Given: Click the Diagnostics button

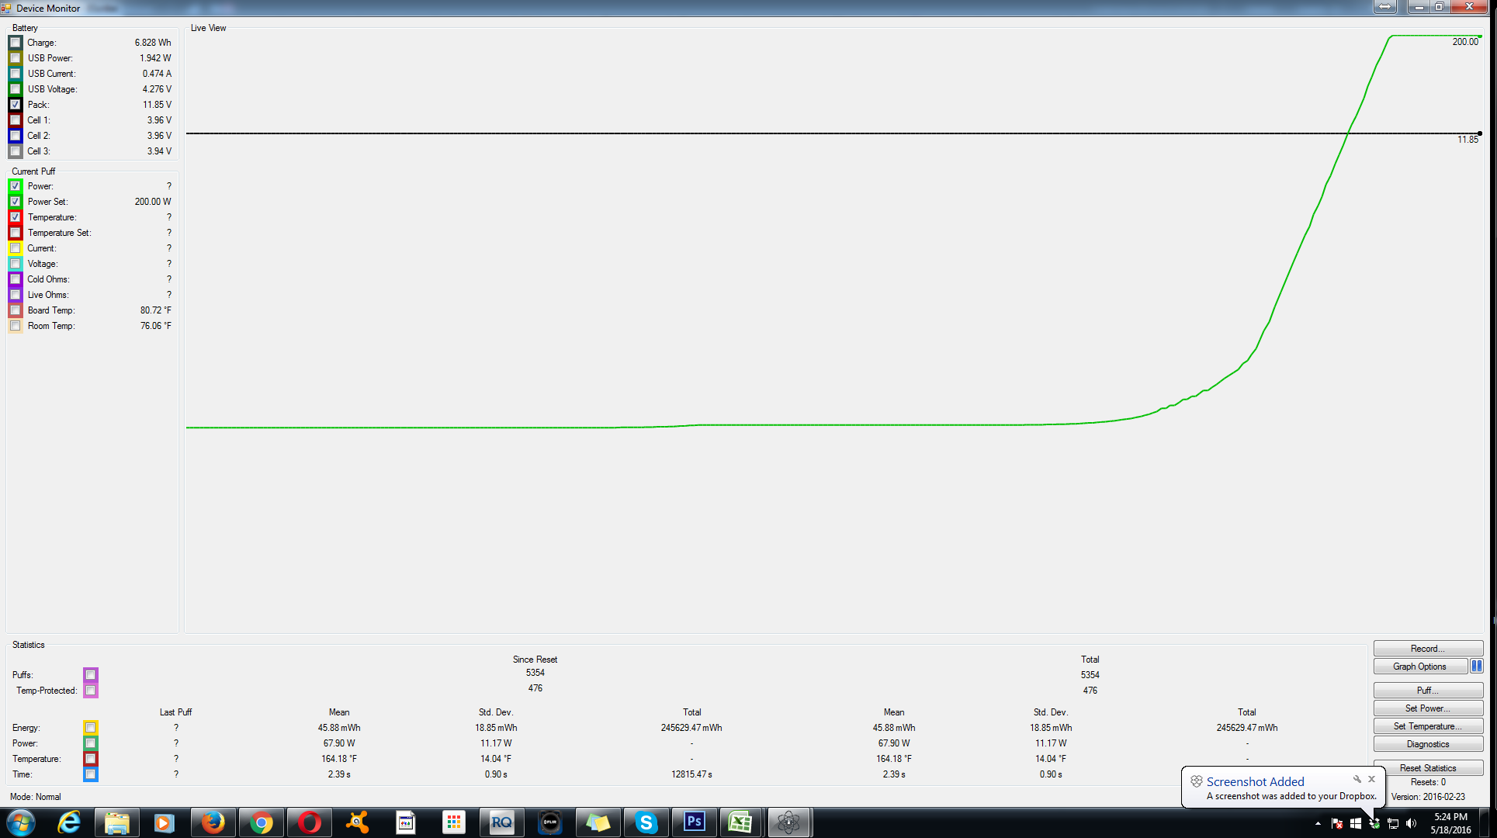Looking at the screenshot, I should [1427, 744].
